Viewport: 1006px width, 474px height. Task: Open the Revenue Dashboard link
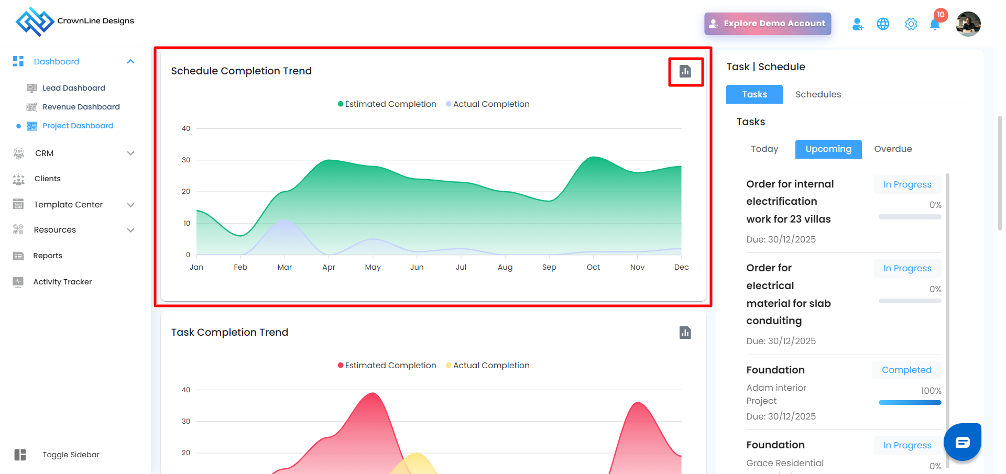point(81,107)
